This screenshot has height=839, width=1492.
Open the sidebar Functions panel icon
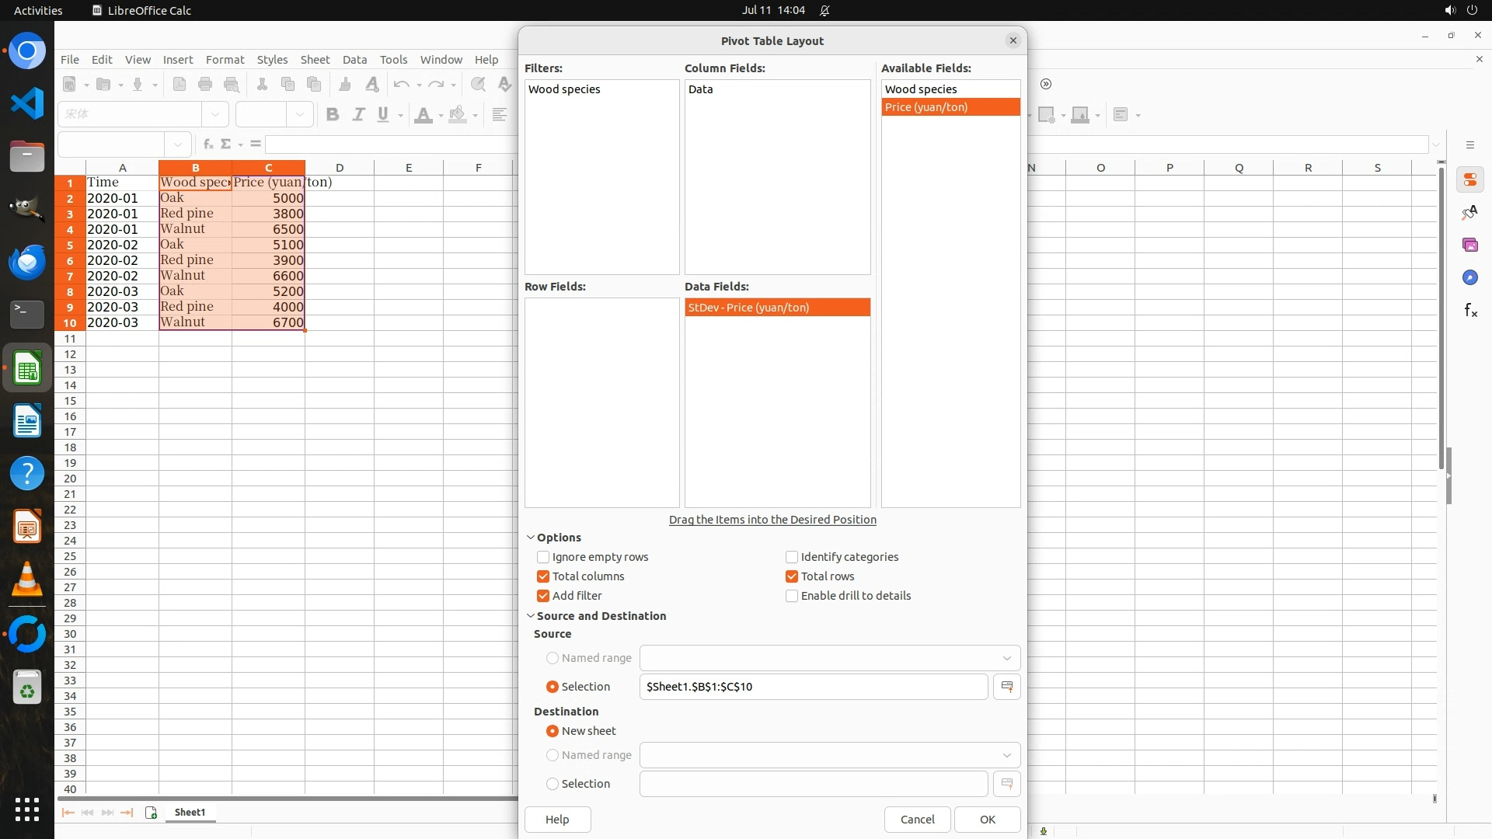[1470, 311]
